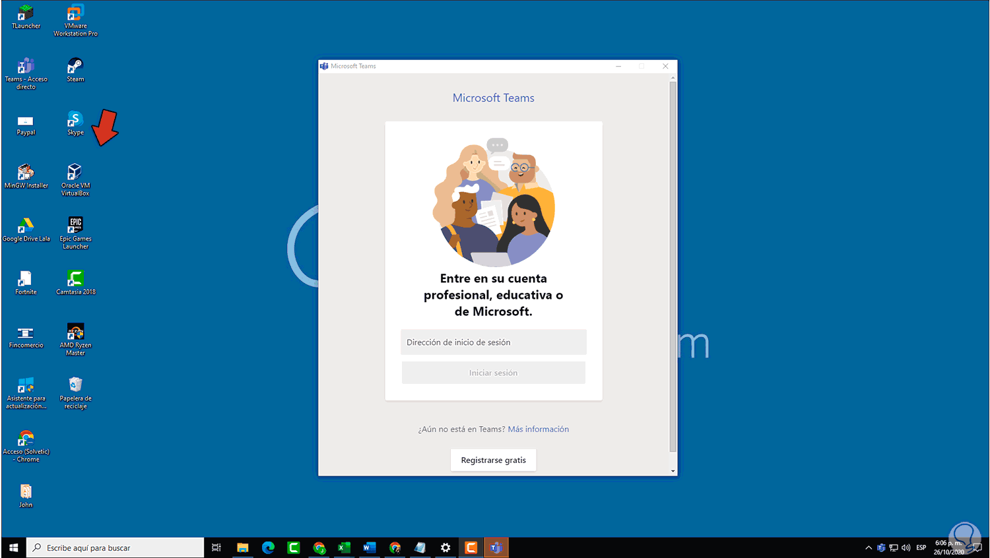
Task: Click the green Camtasia icon on the taskbar
Action: pyautogui.click(x=294, y=547)
